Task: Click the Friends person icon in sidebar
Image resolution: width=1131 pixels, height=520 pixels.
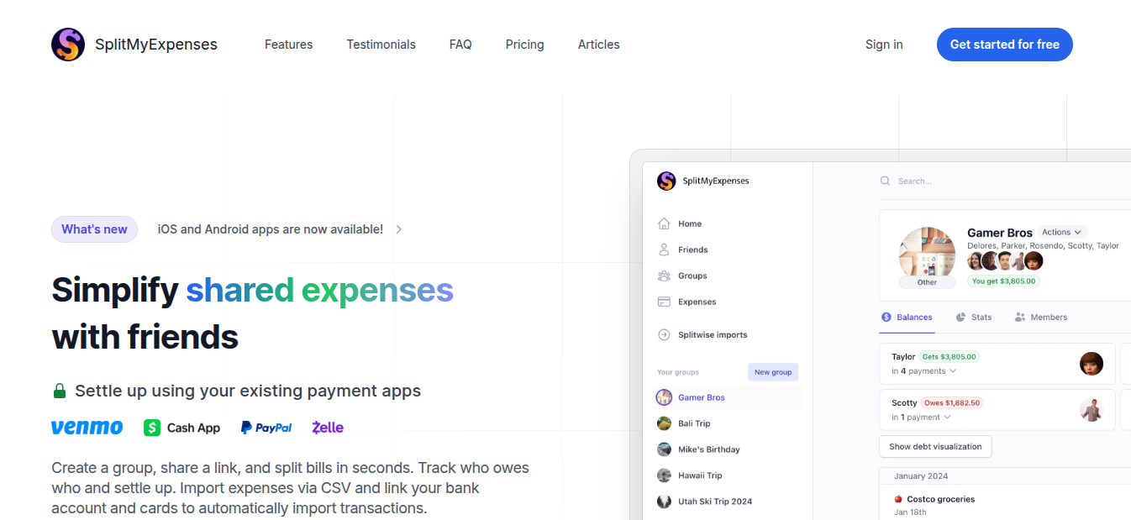Action: [x=664, y=249]
